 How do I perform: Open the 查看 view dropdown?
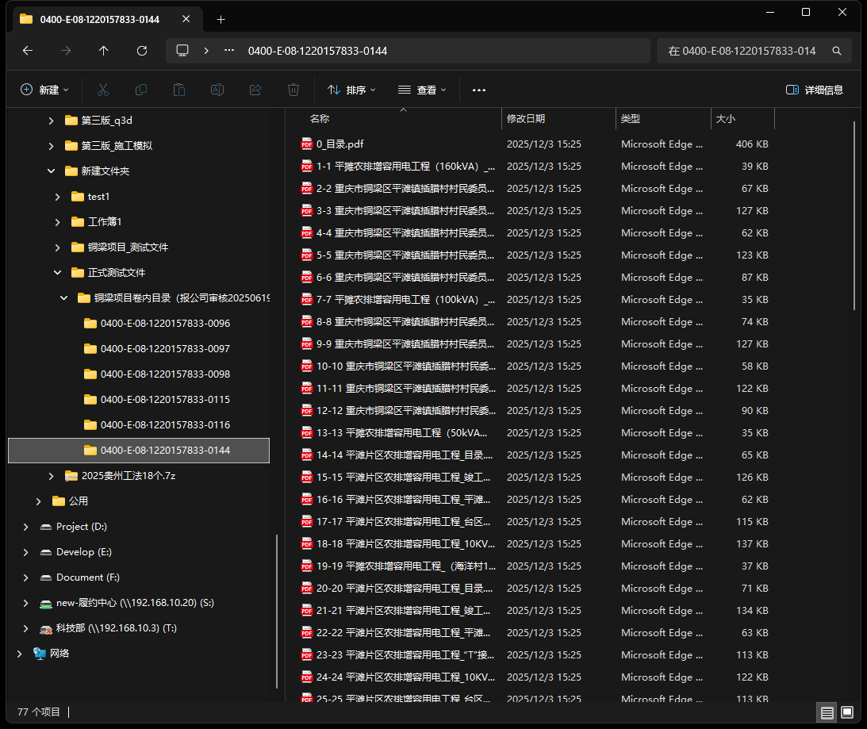coord(422,90)
